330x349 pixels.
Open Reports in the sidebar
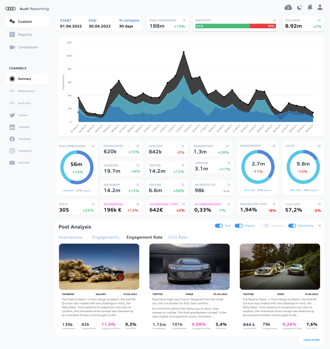21,34
